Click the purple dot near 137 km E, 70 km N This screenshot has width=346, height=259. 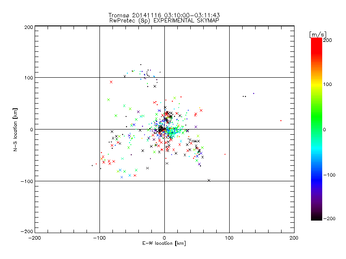pos(253,94)
